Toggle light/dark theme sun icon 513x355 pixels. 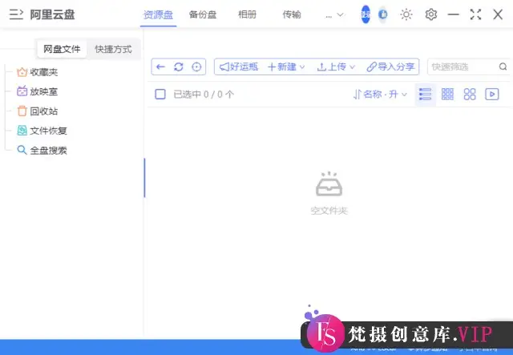[406, 14]
